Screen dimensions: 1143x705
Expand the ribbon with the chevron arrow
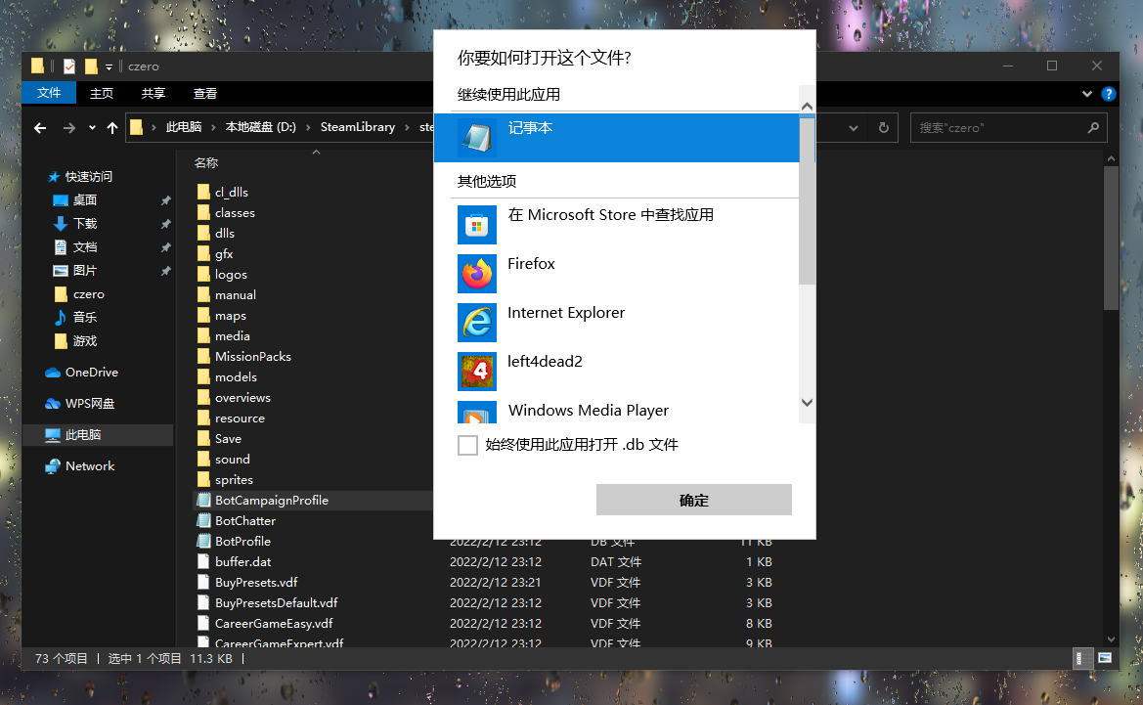coord(1087,93)
